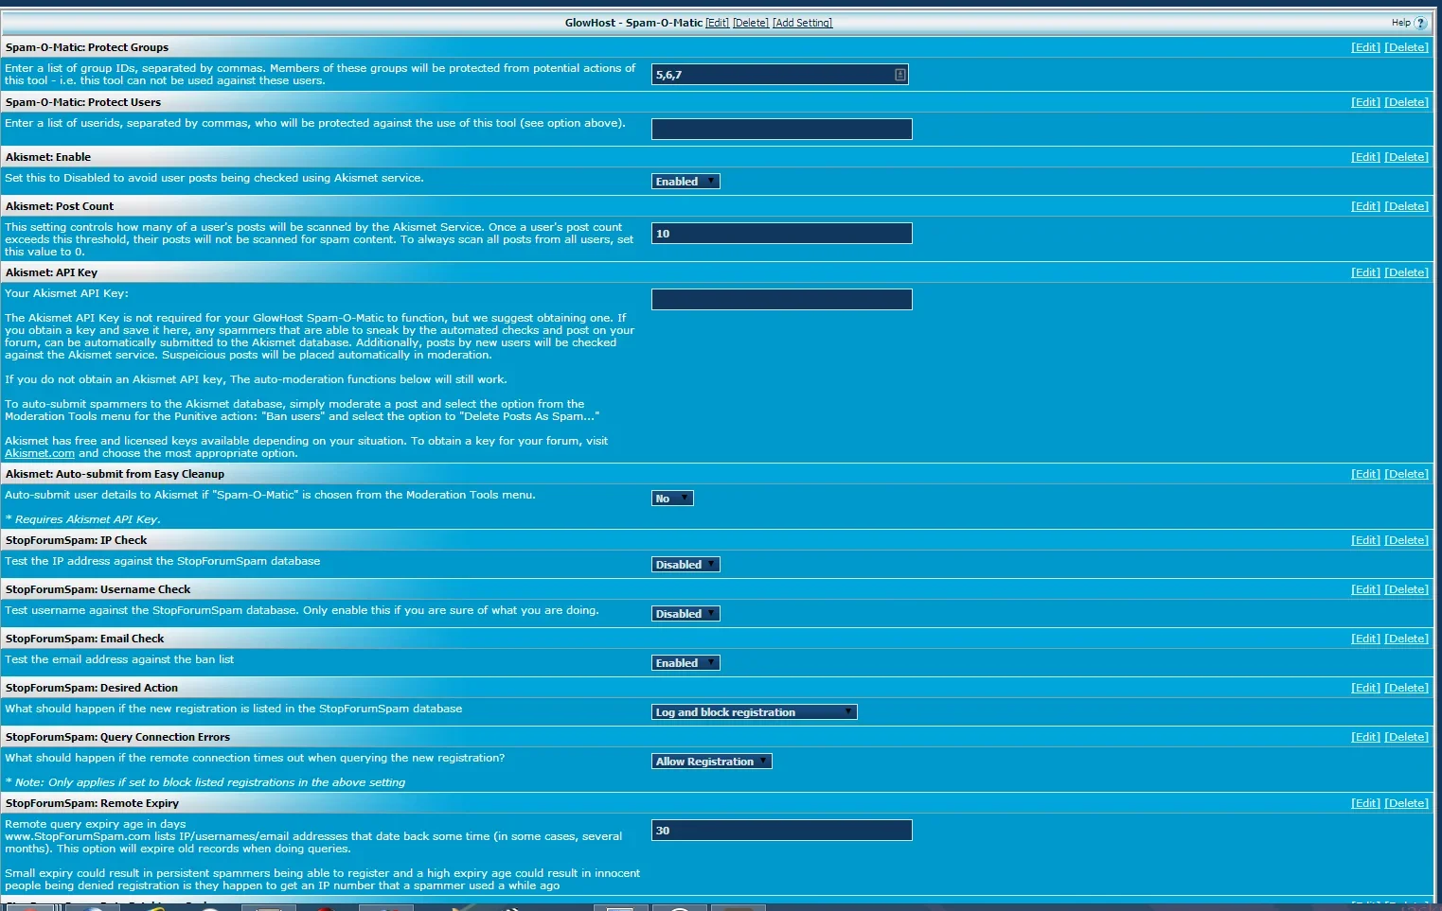Open the Log and block registration dropdown
This screenshot has width=1442, height=911.
(754, 712)
